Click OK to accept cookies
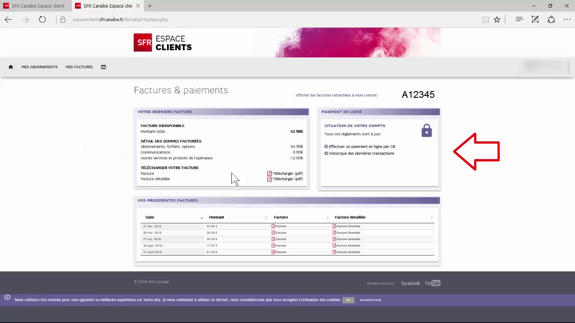 [x=348, y=300]
